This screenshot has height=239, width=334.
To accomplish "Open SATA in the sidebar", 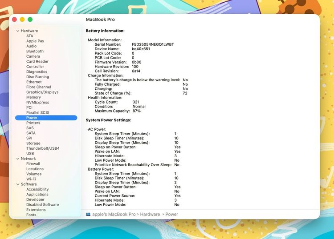I will click(x=31, y=133).
